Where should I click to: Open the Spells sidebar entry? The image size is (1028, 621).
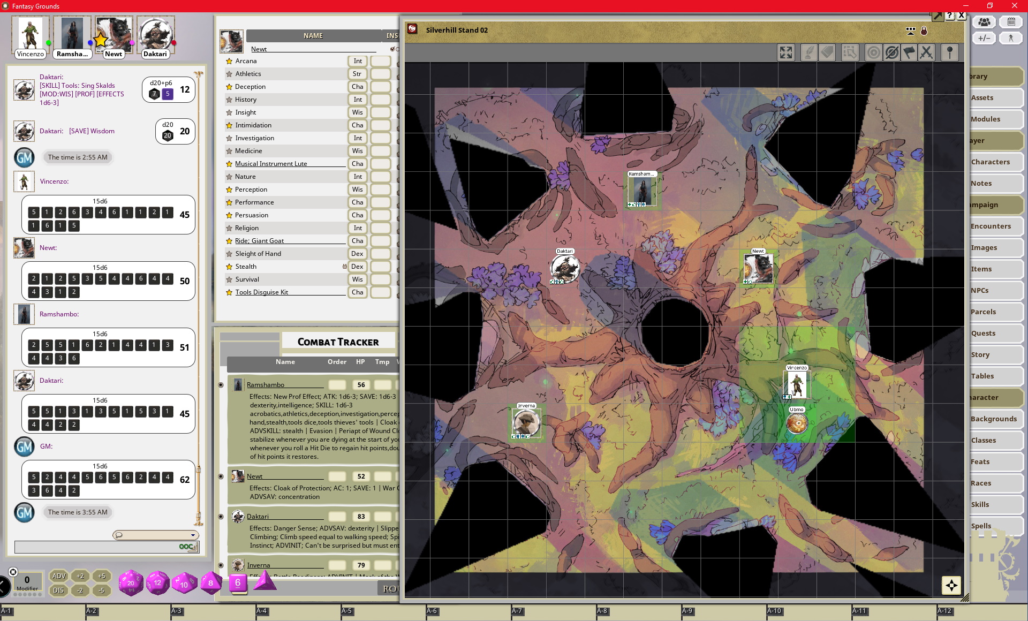(x=996, y=526)
